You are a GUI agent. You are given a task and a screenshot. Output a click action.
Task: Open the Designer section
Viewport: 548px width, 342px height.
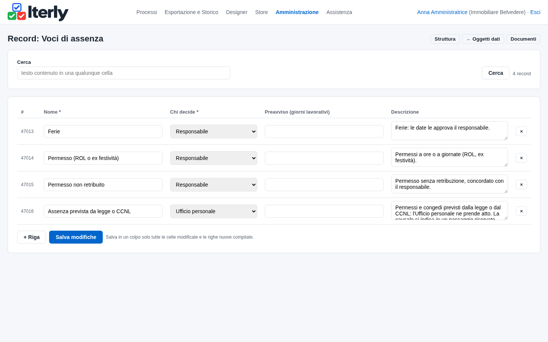237,12
